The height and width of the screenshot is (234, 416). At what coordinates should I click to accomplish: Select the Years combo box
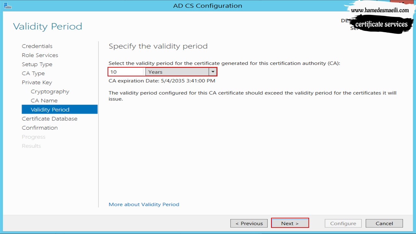(x=181, y=72)
